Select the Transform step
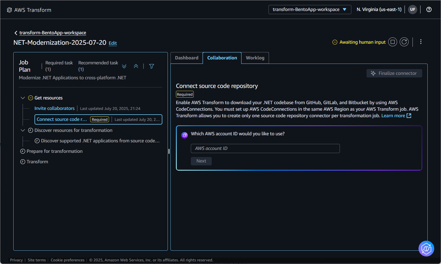 (37, 162)
